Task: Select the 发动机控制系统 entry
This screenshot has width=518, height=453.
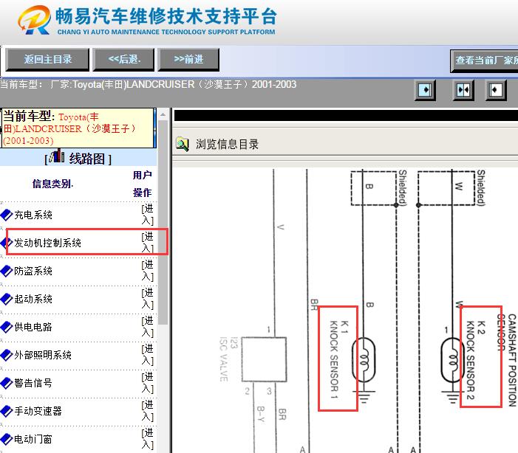Action: (x=47, y=243)
